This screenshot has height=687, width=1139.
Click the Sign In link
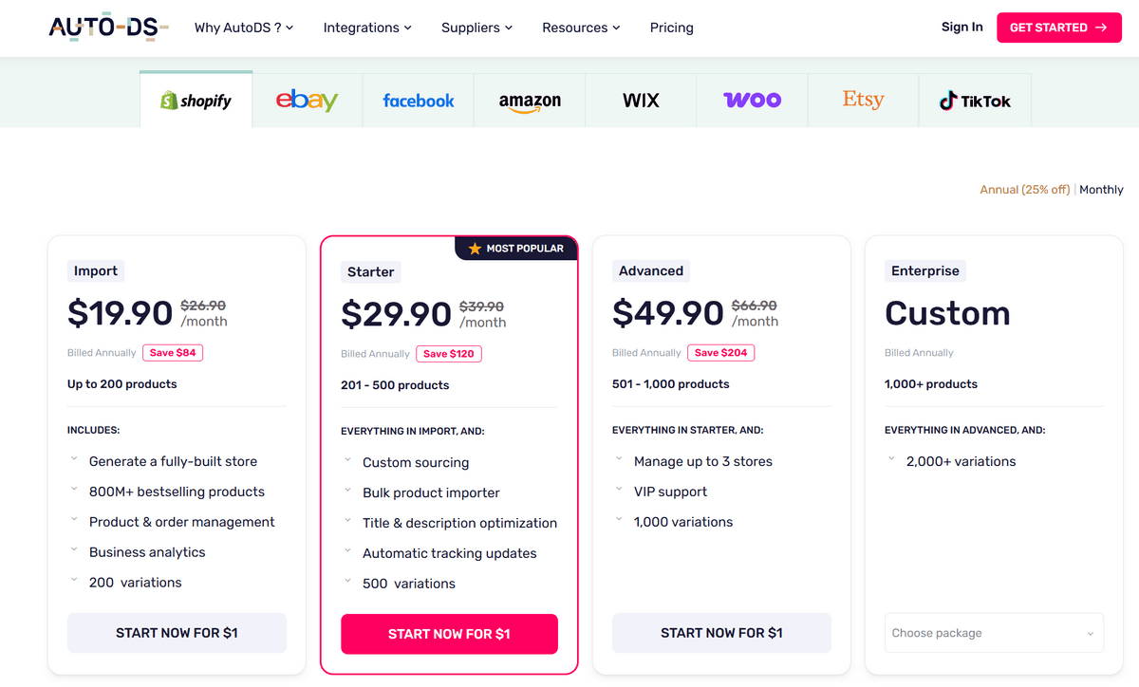(962, 28)
